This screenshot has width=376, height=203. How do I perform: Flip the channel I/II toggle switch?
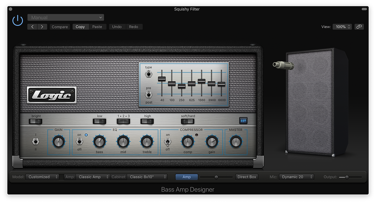36,142
